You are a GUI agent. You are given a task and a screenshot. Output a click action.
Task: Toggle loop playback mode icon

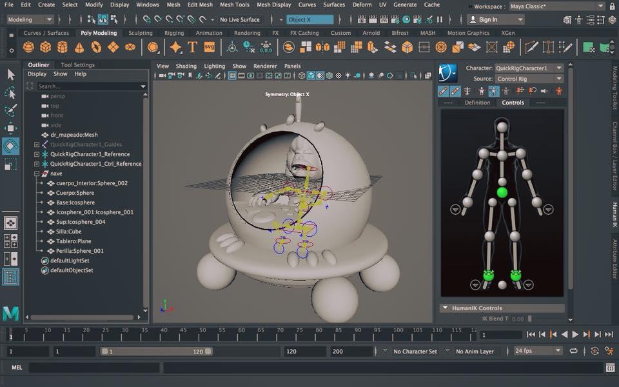click(x=573, y=352)
